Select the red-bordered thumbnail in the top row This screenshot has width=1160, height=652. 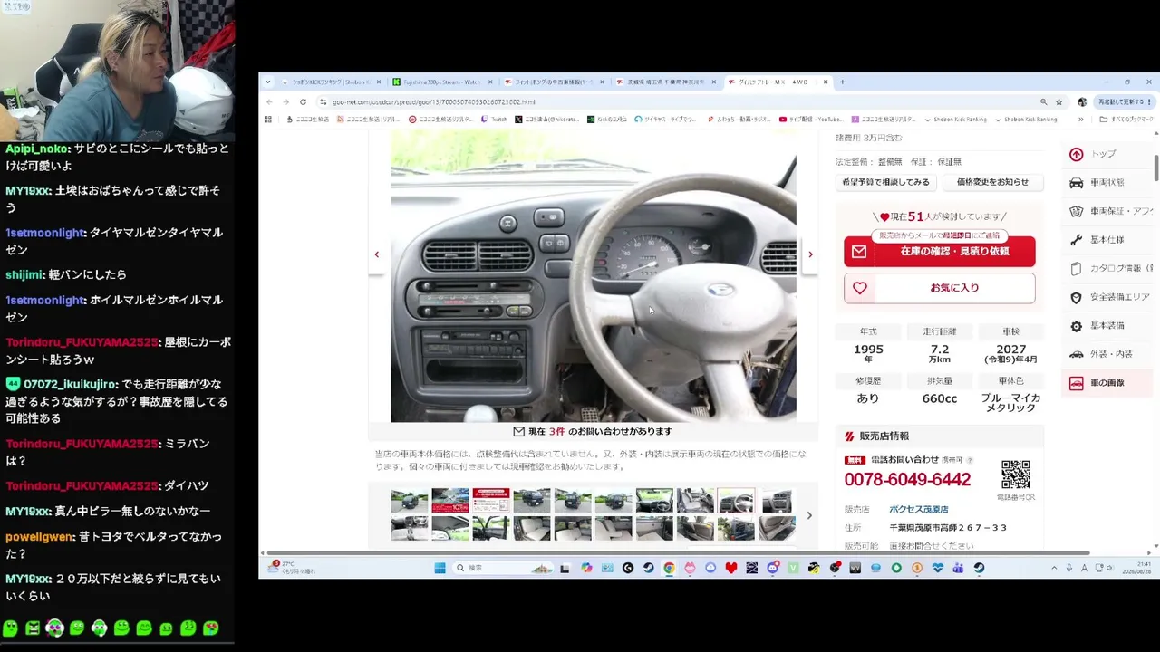[x=490, y=501]
